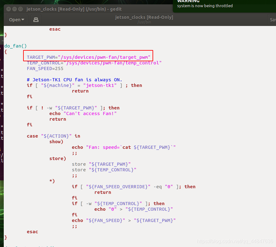
Task: Close the gedit window
Action: click(x=8, y=9)
